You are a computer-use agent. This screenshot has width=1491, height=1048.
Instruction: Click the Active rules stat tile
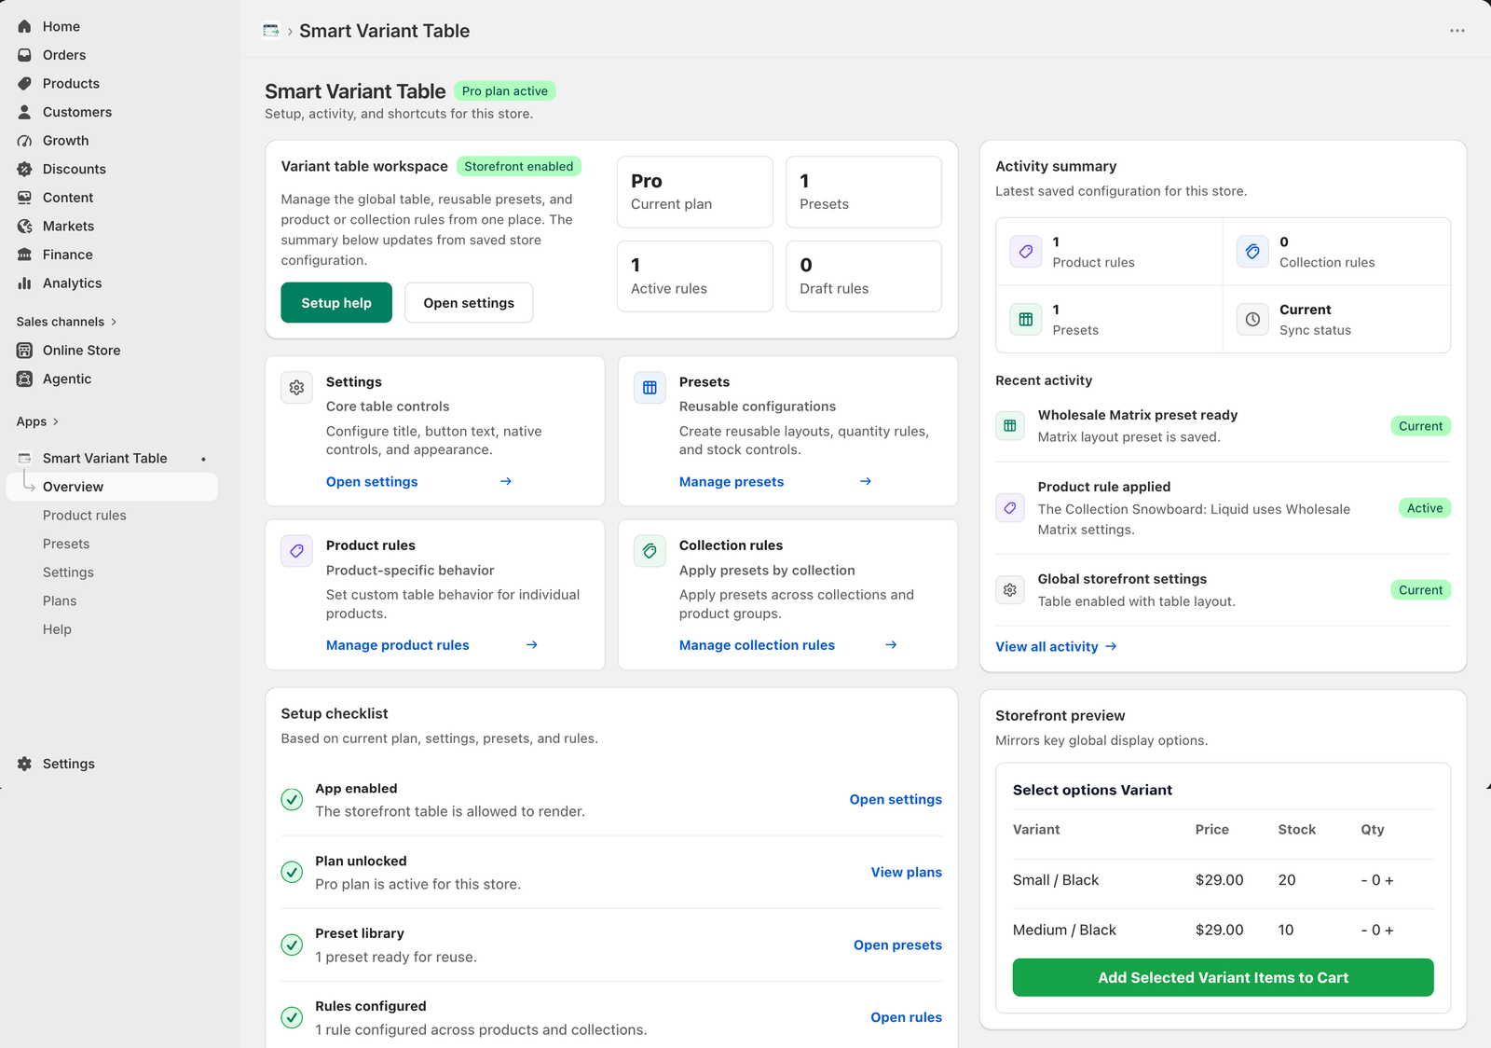(x=695, y=276)
